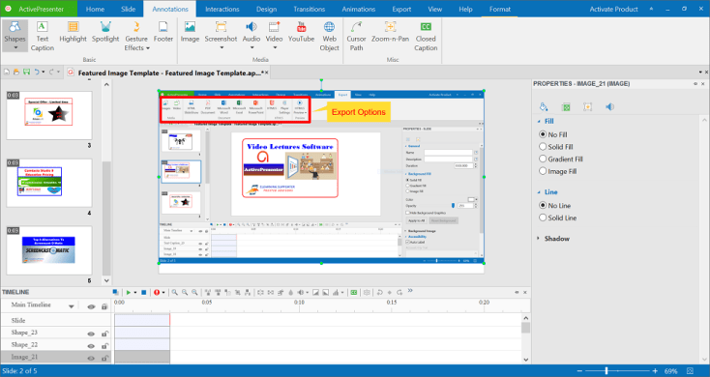Screen dimensions: 710x377
Task: Open the Main Timeline dropdown
Action: [71, 306]
